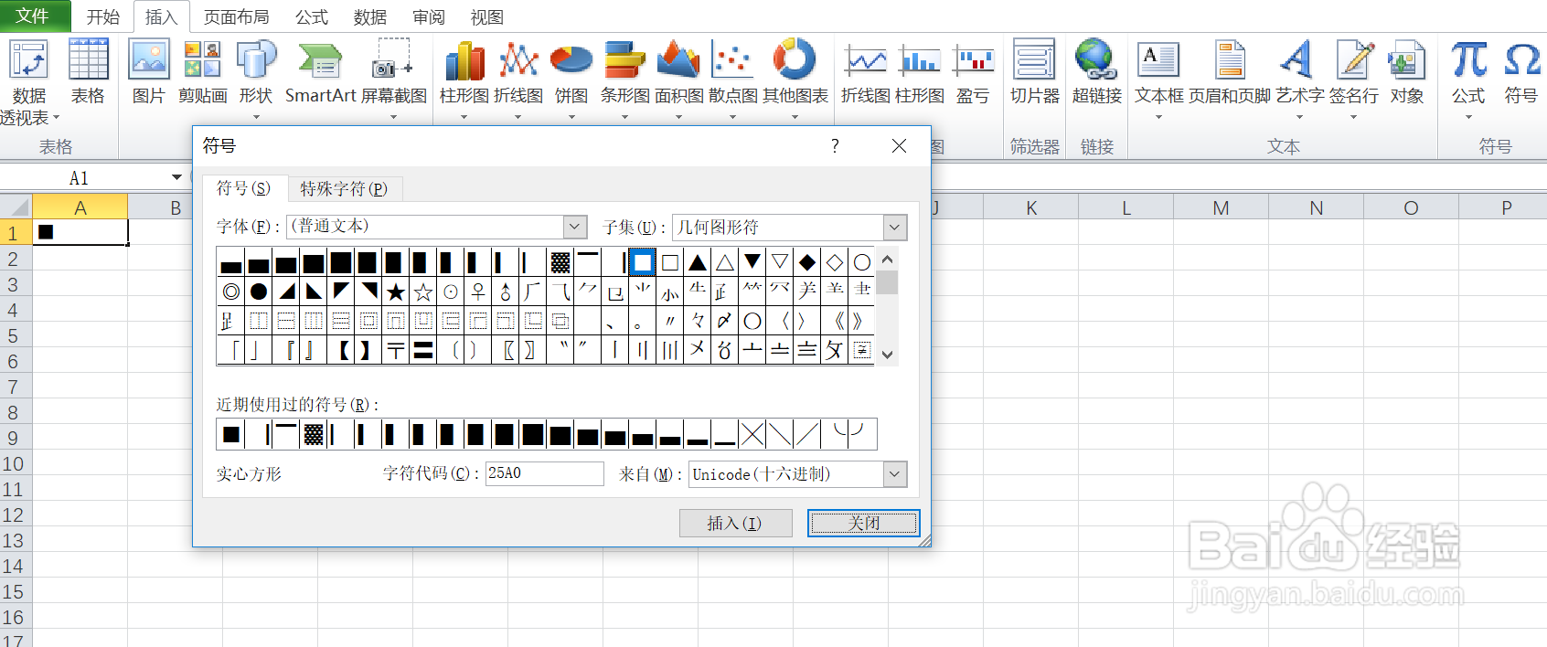The height and width of the screenshot is (647, 1547).
Task: Switch to the 审阅 Review tab
Action: tap(429, 17)
